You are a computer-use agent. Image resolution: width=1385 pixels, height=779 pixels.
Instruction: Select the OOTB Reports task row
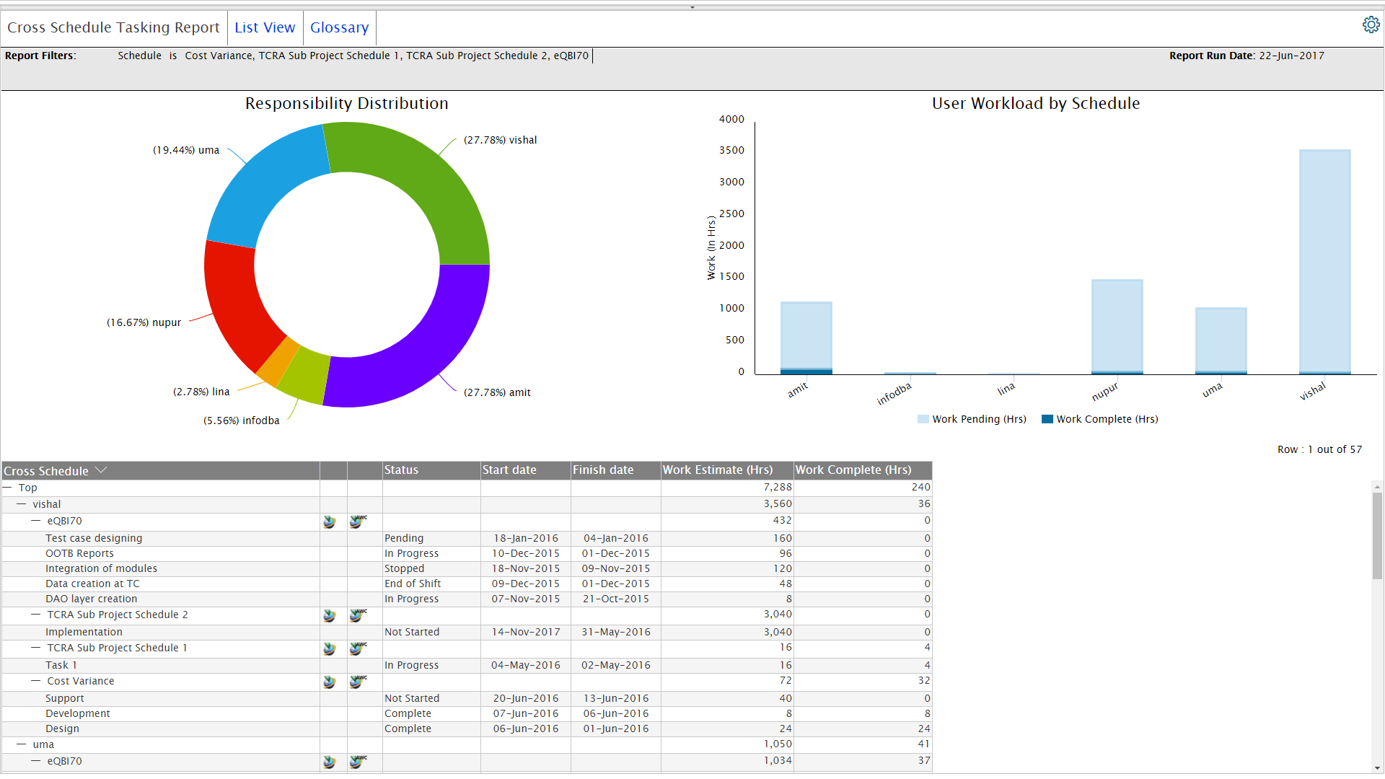coord(467,553)
